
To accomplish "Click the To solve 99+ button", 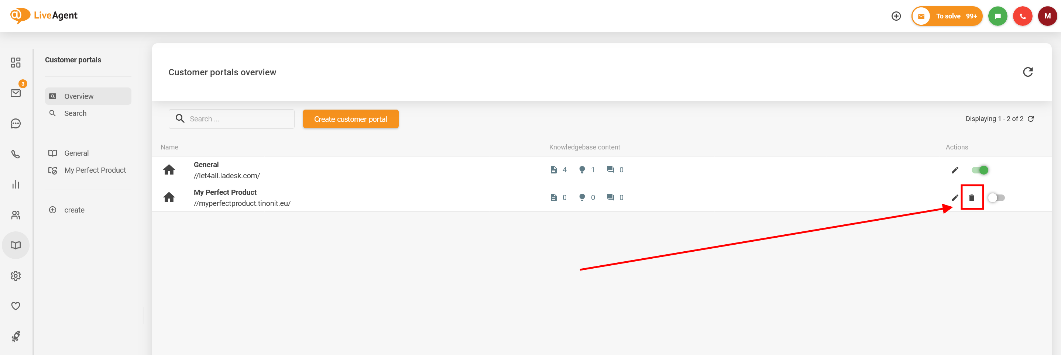I will click(x=947, y=16).
